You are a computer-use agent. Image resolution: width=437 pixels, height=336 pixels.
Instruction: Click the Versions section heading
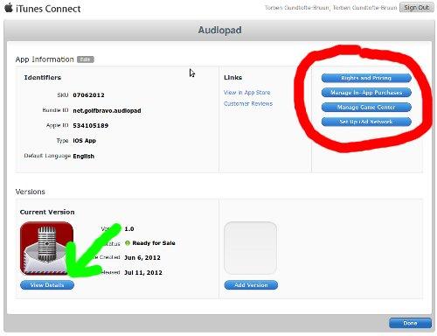[31, 192]
